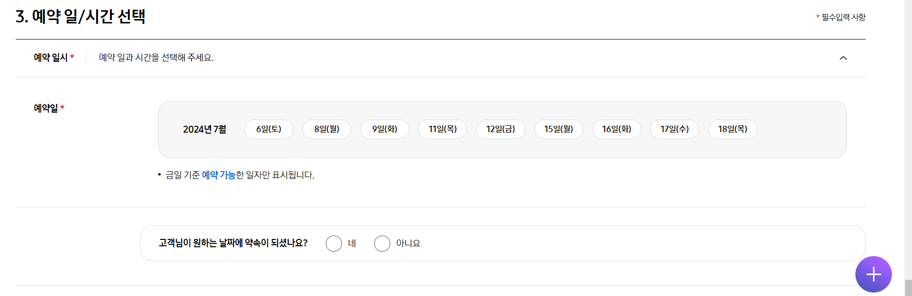Pick the 18일(목) date chip

[x=733, y=129]
